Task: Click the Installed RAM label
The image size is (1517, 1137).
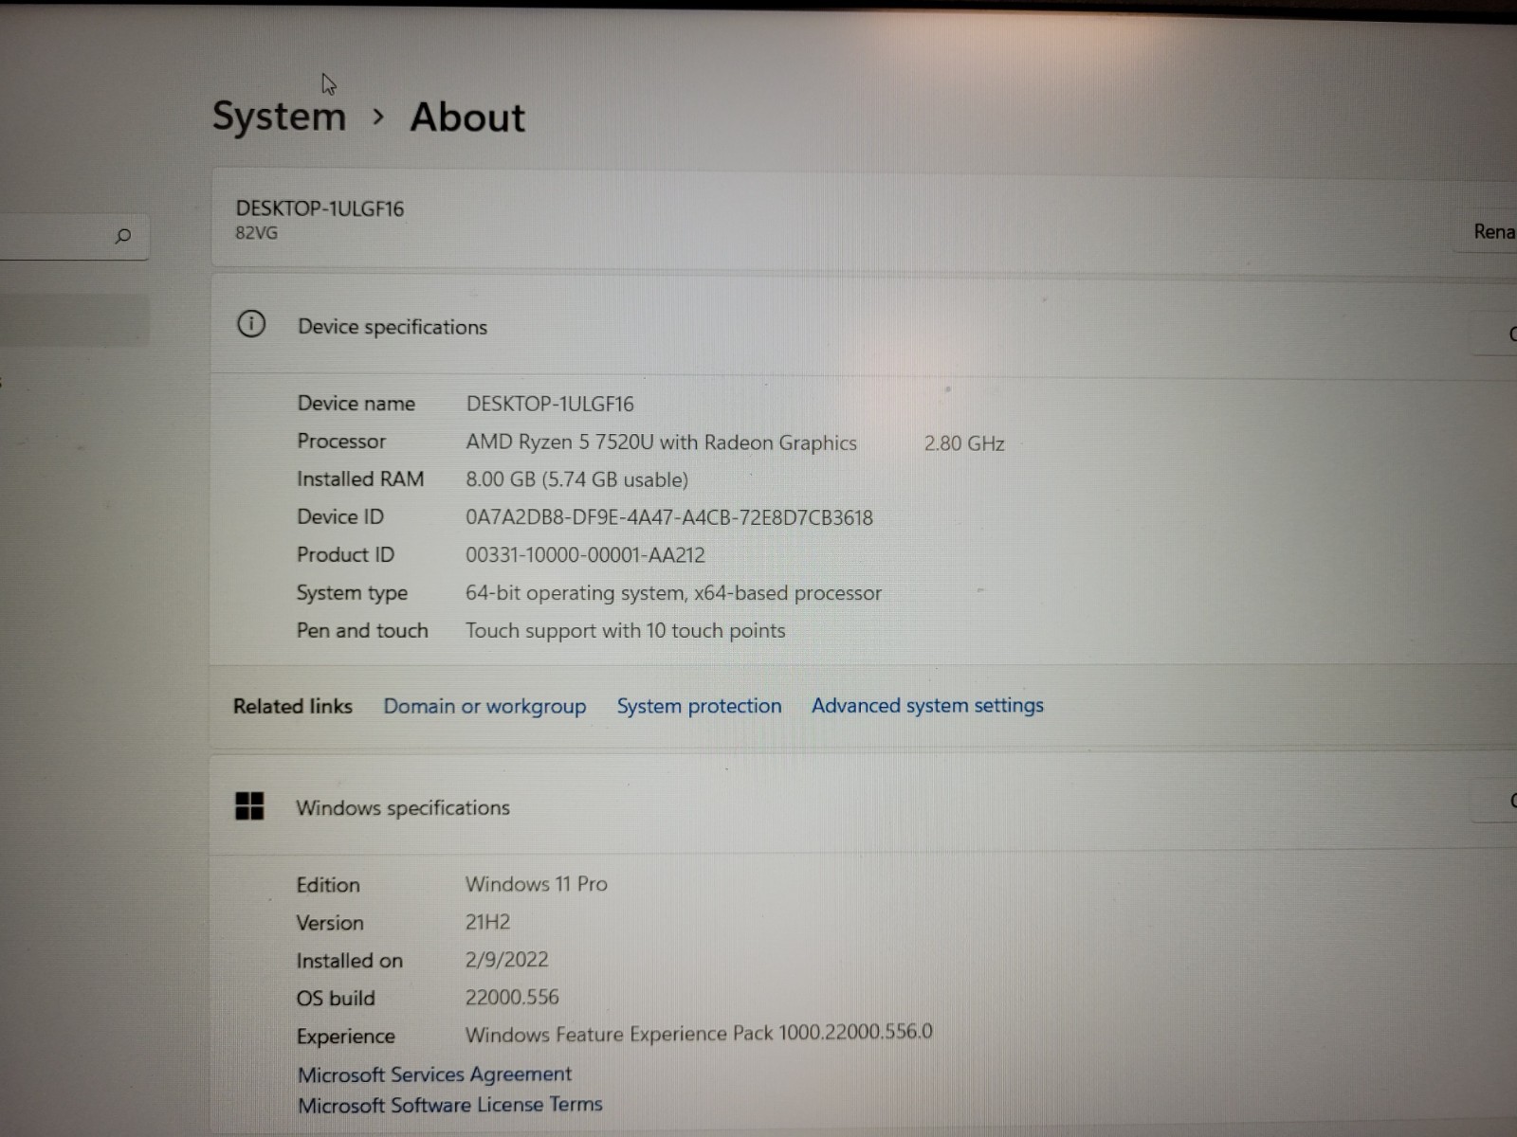Action: pos(360,479)
